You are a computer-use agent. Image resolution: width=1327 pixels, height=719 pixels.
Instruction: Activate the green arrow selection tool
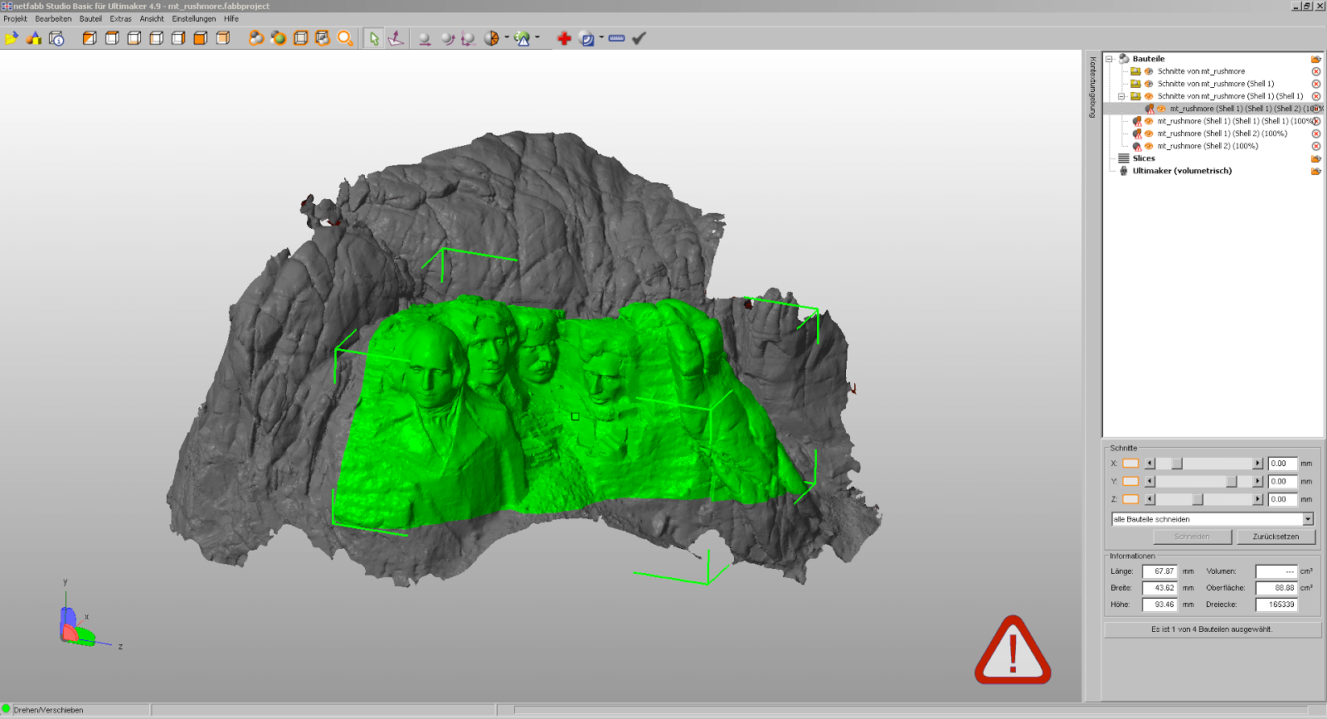[374, 38]
